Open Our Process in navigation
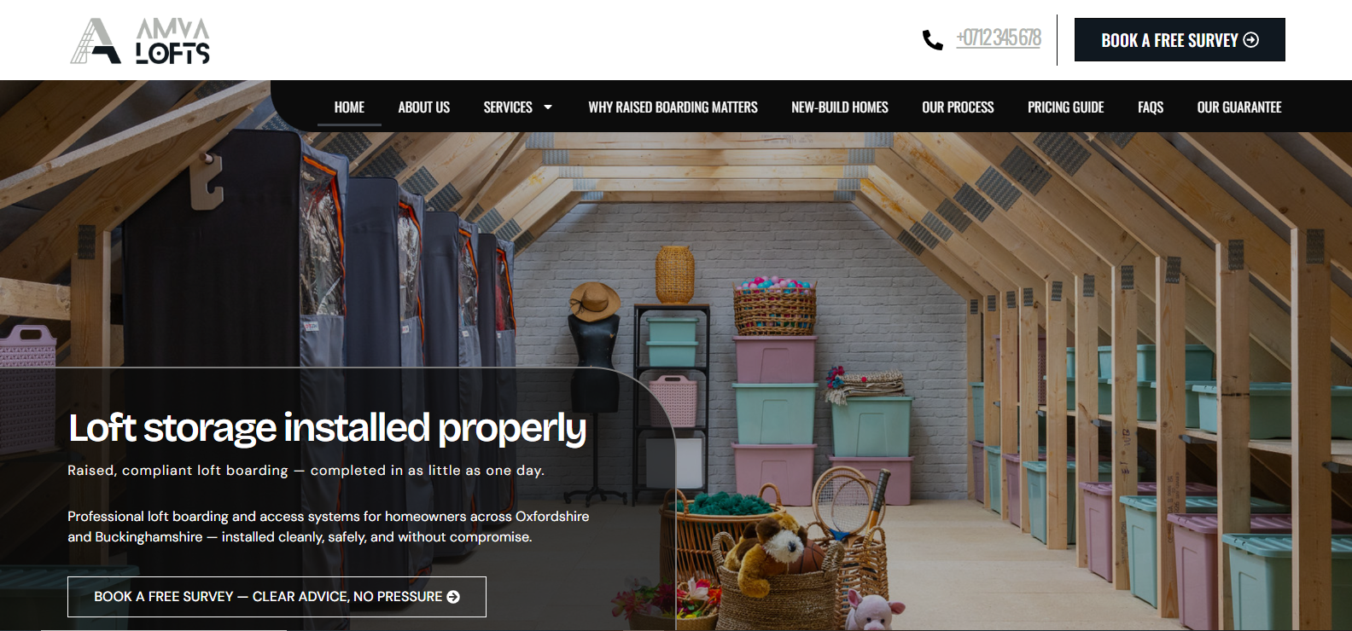This screenshot has width=1352, height=631. (x=958, y=107)
